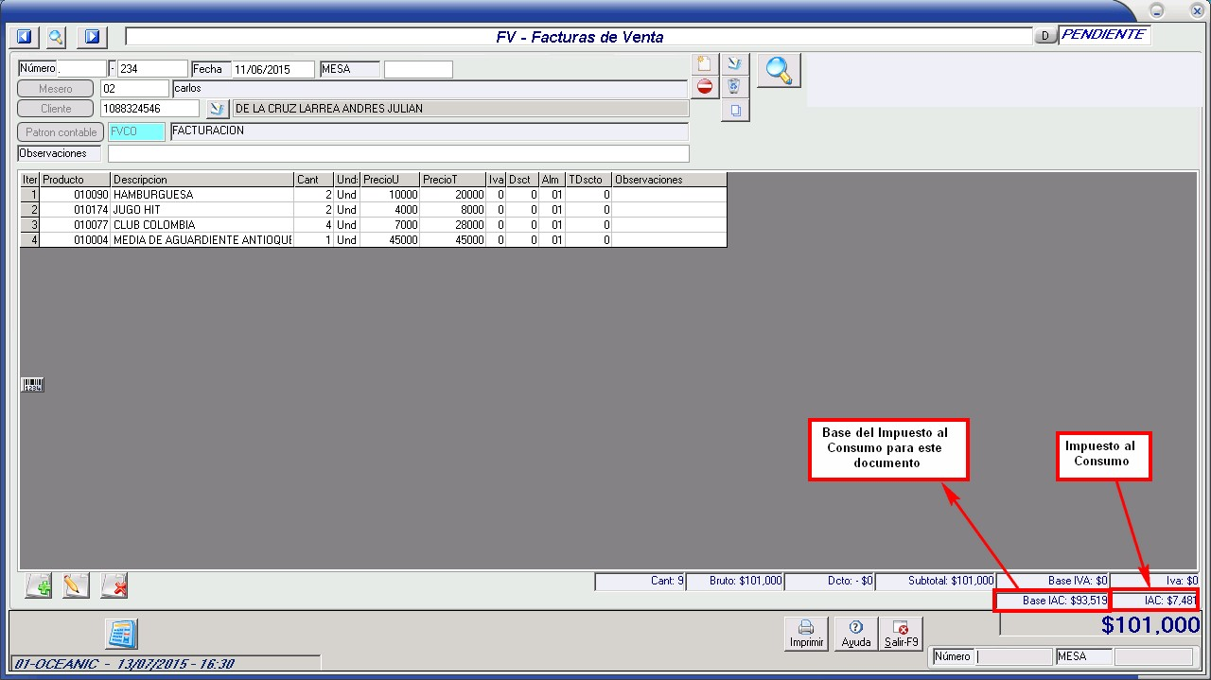Viewport: 1211px width, 680px height.
Task: Delete item line with red X icon
Action: 114,586
